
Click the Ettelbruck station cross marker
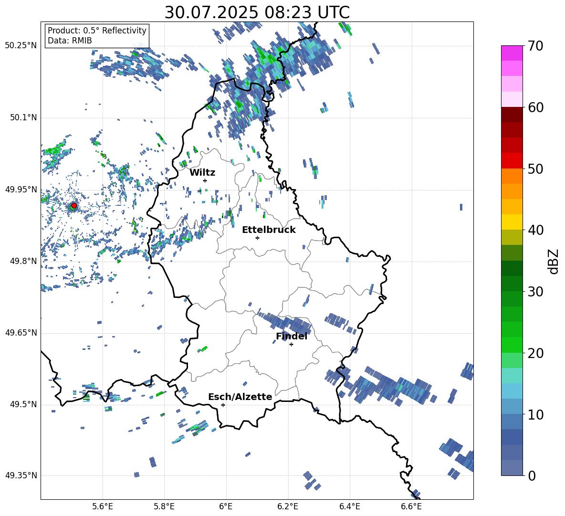[257, 238]
